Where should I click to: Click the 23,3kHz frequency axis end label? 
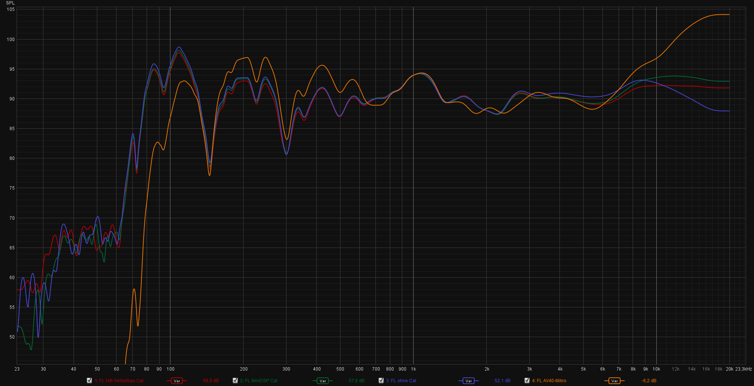[743, 369]
